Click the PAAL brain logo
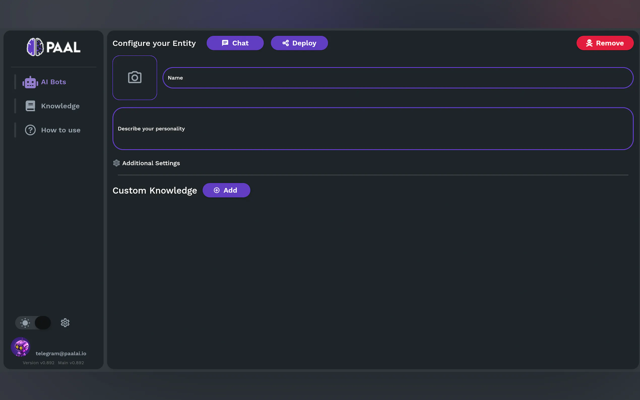The image size is (640, 400). click(35, 47)
